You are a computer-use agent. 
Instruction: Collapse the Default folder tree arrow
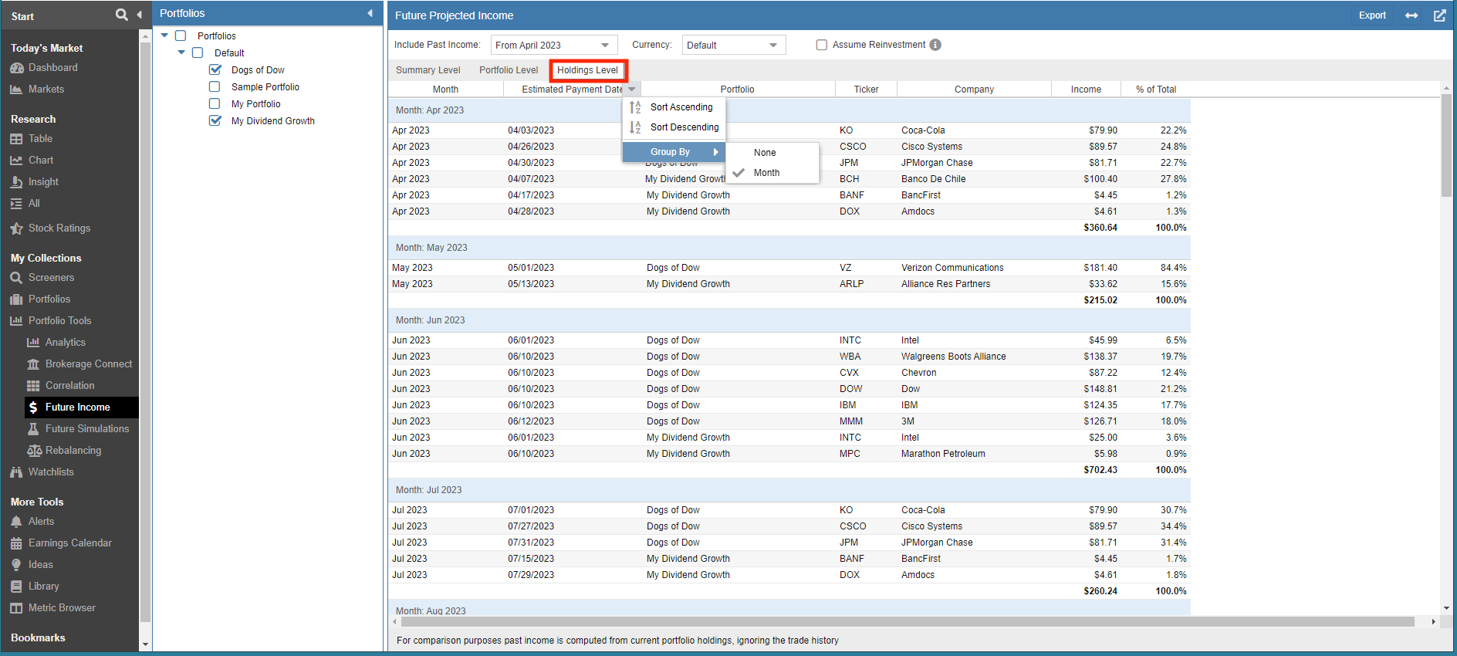point(181,52)
